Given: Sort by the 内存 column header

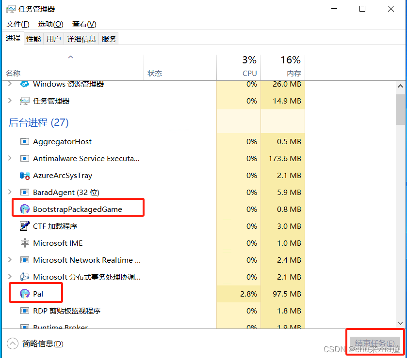Looking at the screenshot, I should click(x=283, y=67).
